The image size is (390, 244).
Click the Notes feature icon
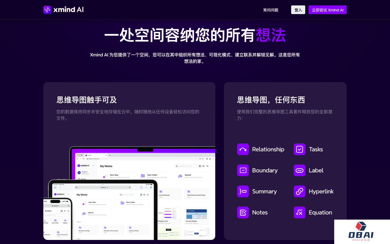[243, 213]
